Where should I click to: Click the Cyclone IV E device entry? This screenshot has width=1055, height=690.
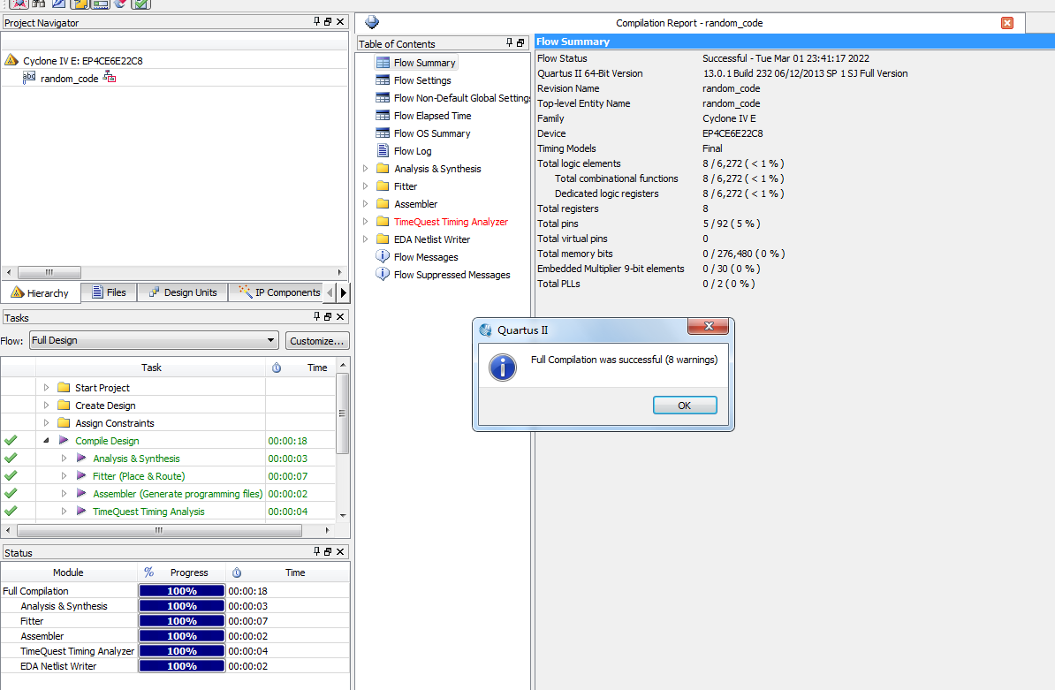point(82,61)
